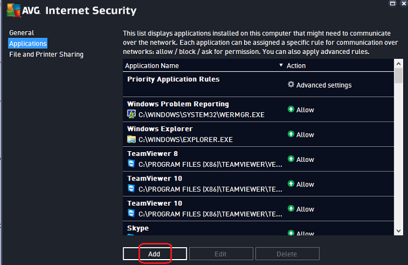Image resolution: width=408 pixels, height=265 pixels.
Task: Click the TeamViewer 8 application icon
Action: 132,164
